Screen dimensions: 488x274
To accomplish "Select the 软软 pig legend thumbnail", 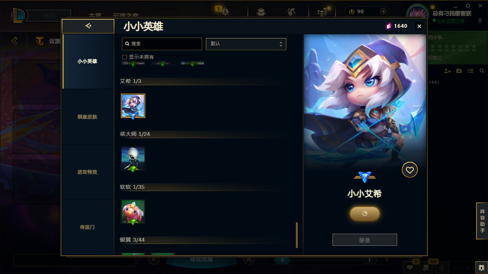I will pos(133,212).
